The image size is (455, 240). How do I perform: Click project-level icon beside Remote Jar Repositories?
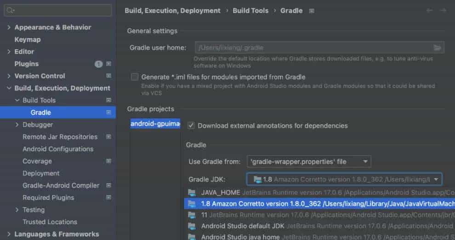[x=108, y=137]
